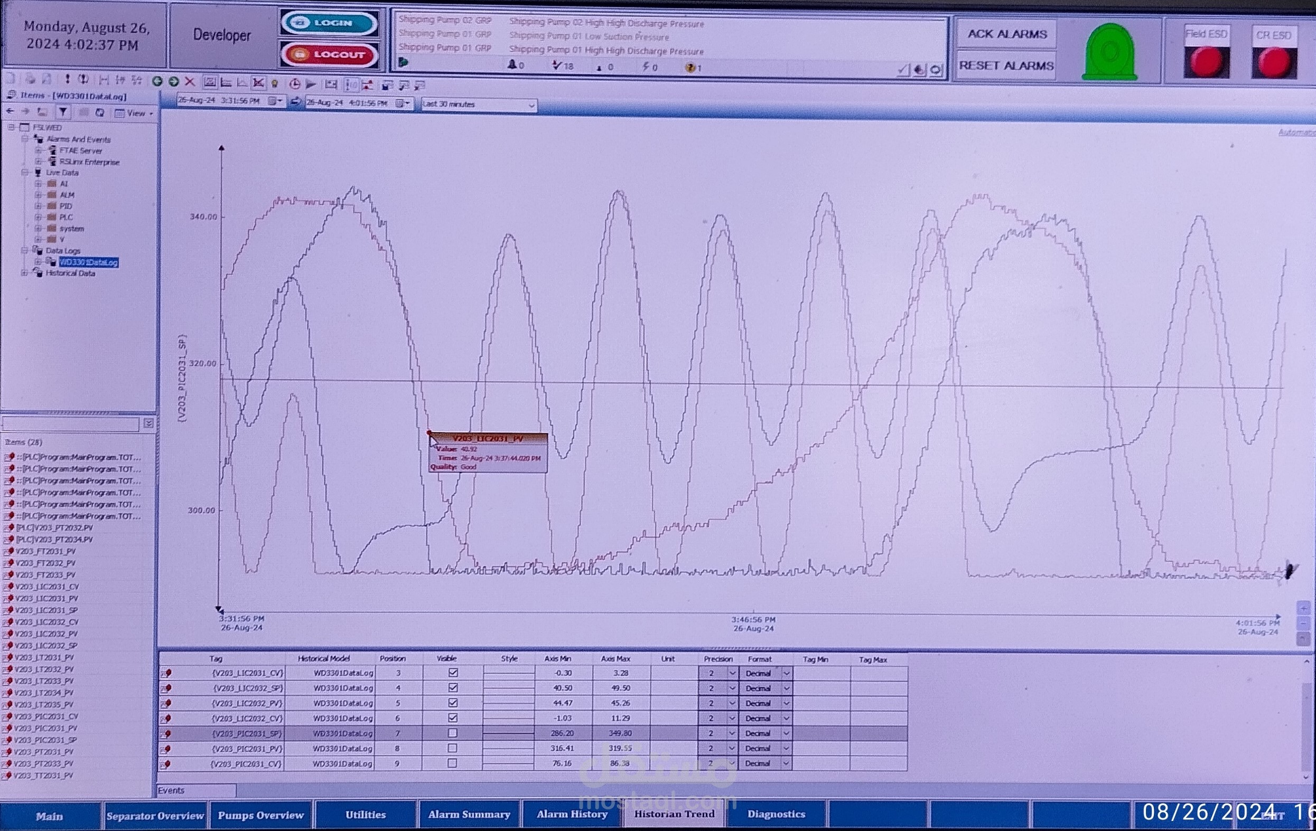
Task: Click the refresh icon in Items pane
Action: [99, 112]
